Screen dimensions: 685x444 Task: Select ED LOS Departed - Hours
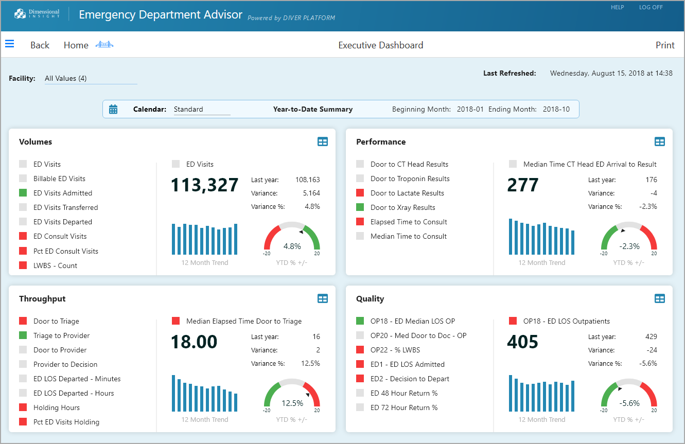(74, 393)
